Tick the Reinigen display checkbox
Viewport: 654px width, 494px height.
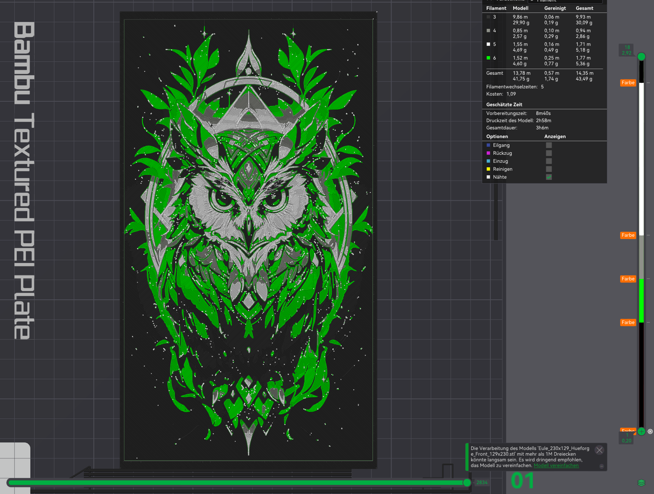(549, 169)
